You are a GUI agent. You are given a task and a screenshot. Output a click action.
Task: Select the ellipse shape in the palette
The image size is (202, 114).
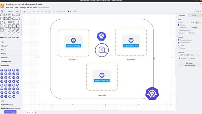(x=14, y=15)
